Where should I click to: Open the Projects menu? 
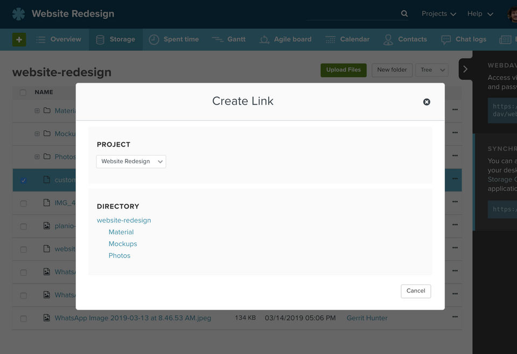click(x=439, y=14)
